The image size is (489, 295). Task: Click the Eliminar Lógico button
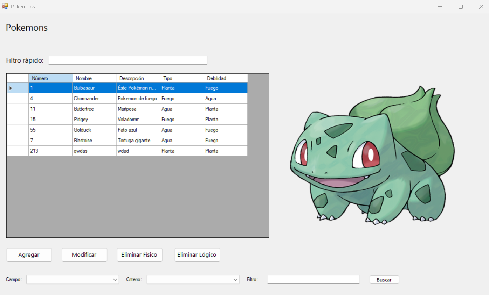click(197, 255)
